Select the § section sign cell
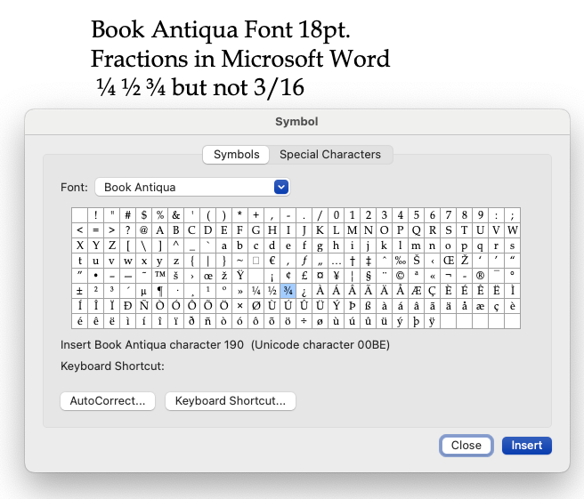This screenshot has height=499, width=584. (368, 276)
